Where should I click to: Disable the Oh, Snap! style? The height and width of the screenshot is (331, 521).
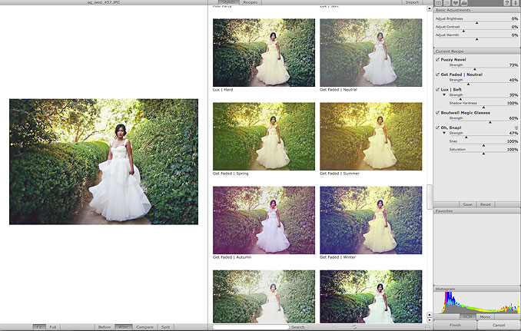pyautogui.click(x=437, y=127)
